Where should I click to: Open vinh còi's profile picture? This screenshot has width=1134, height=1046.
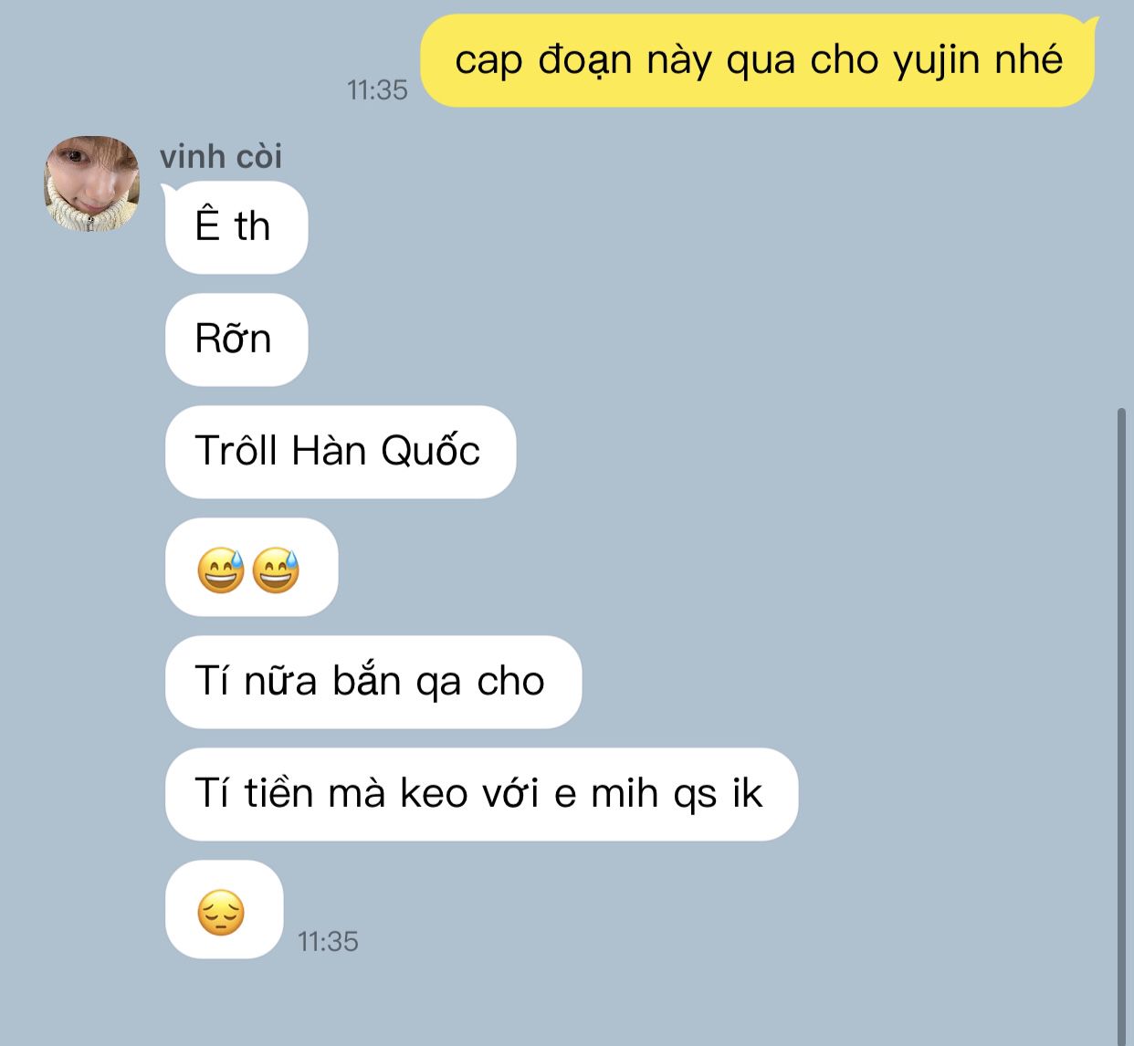(92, 183)
